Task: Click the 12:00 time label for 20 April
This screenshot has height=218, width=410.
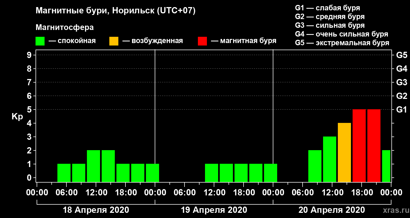Action: [x=332, y=192]
